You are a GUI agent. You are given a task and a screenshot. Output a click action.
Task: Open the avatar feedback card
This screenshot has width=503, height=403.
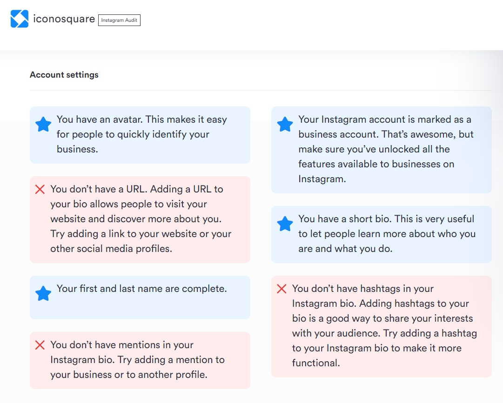(x=140, y=134)
